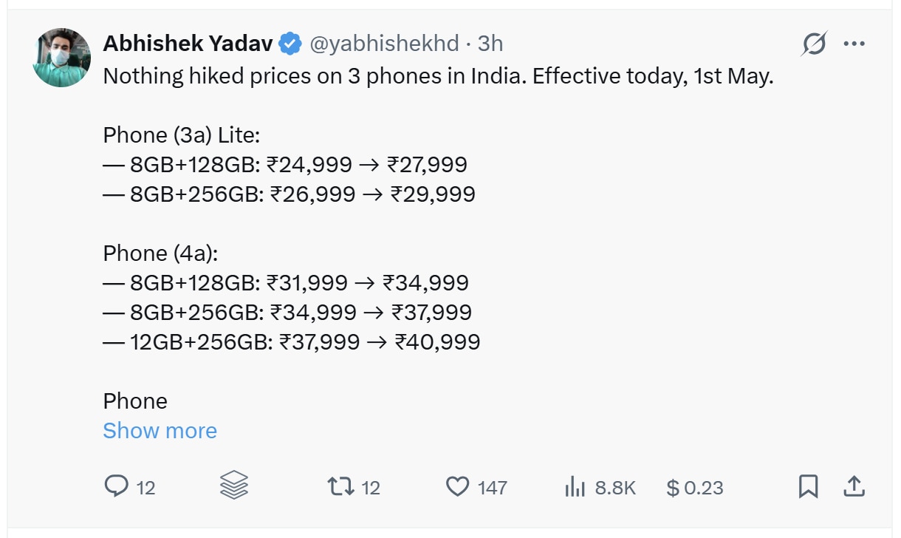Open the three-dot more options menu
Viewport: 901px width, 538px height.
click(854, 44)
